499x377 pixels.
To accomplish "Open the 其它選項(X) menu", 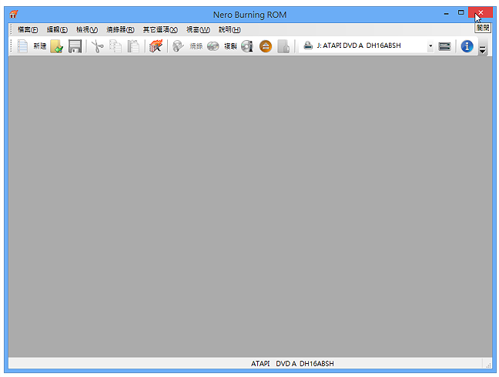I will point(160,29).
